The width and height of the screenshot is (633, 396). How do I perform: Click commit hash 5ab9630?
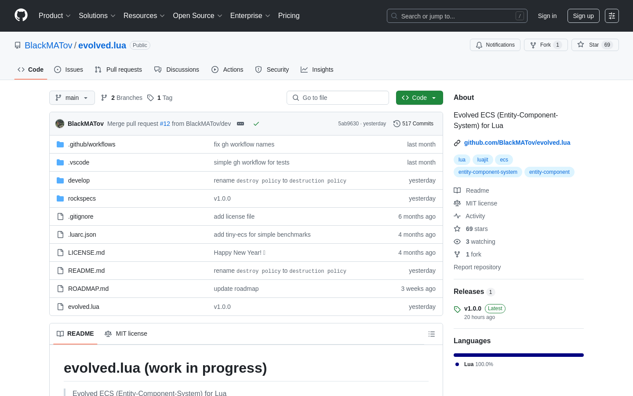click(x=348, y=124)
